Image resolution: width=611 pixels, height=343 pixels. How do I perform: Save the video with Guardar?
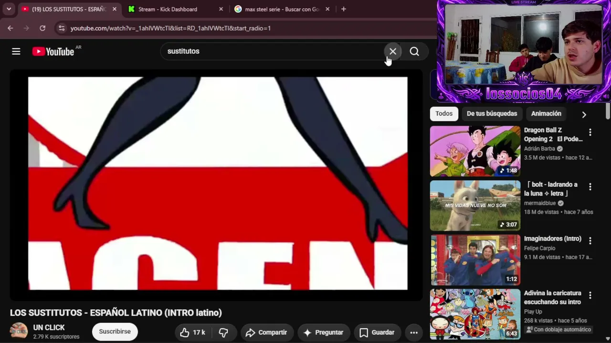pos(377,333)
